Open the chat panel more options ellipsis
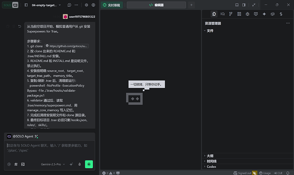 [x=76, y=5]
